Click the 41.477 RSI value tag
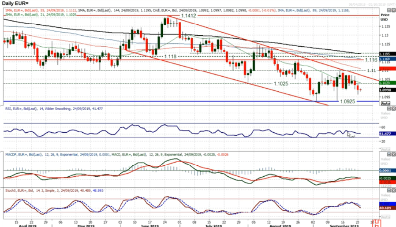 [386, 133]
